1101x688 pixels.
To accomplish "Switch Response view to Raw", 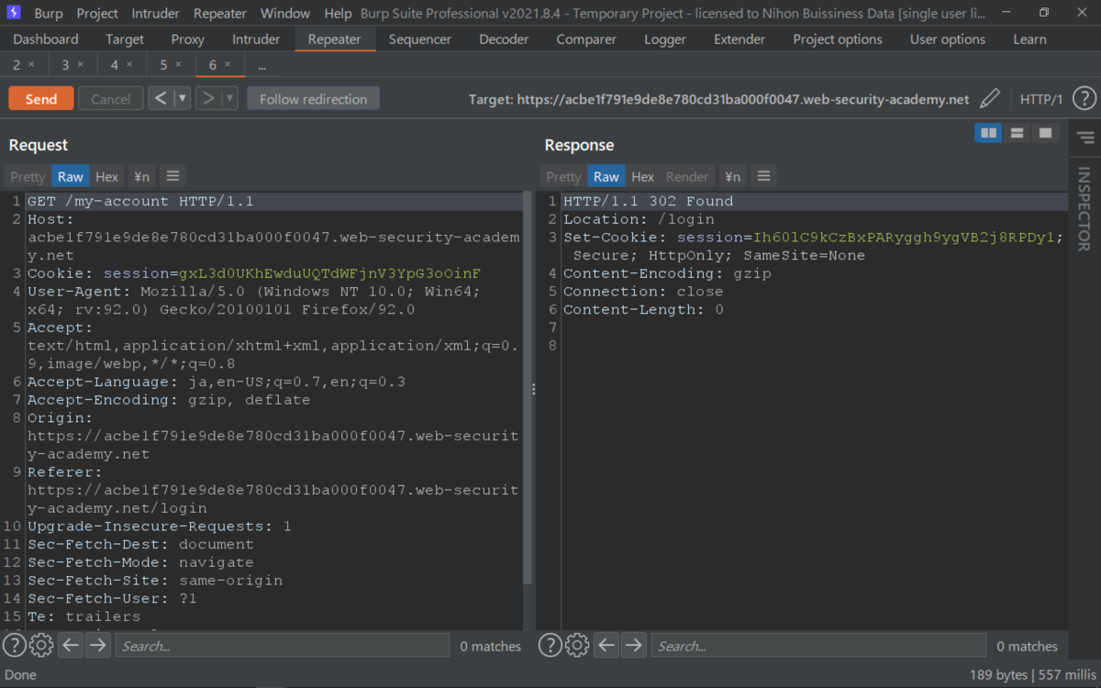I will point(606,176).
